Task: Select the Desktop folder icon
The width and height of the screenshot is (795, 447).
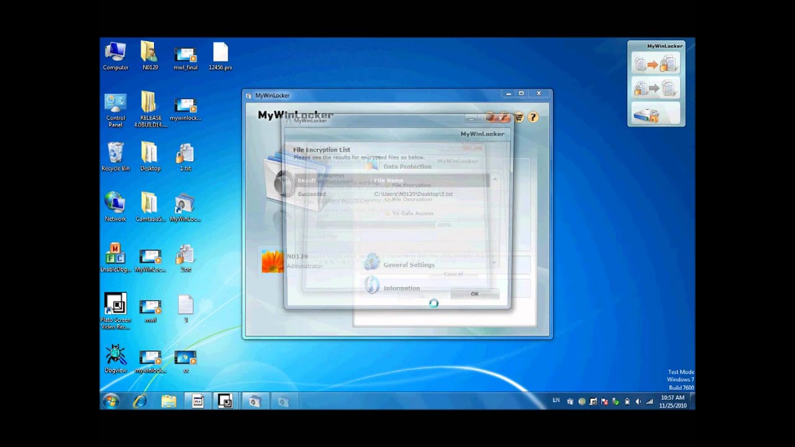Action: point(150,156)
